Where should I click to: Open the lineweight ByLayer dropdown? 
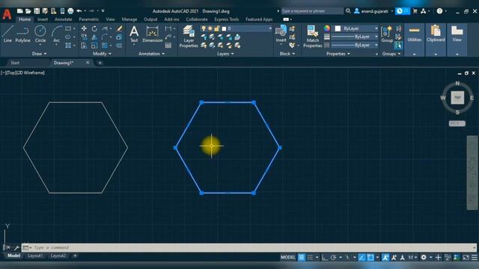click(376, 37)
